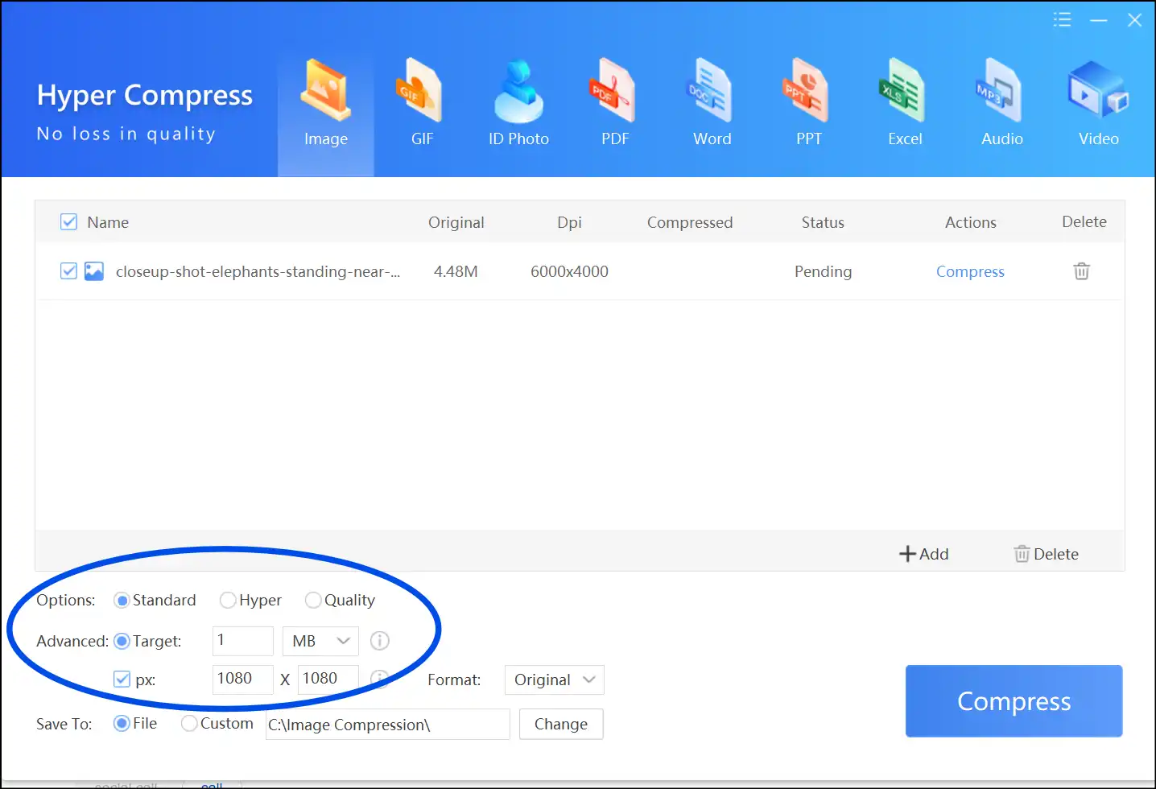Click the pixel width input field
The height and width of the screenshot is (789, 1156).
[243, 680]
